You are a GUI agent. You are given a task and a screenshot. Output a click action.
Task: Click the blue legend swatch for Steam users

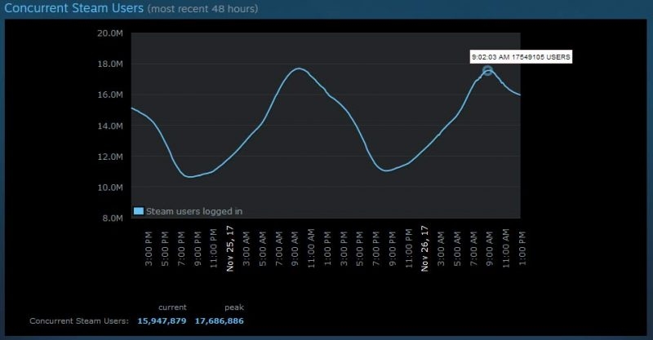pos(139,211)
